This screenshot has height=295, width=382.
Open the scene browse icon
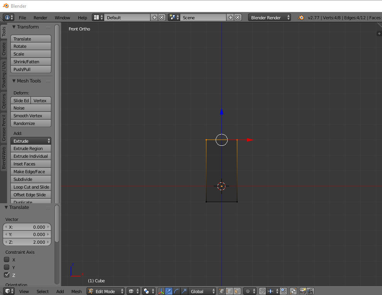click(x=174, y=17)
